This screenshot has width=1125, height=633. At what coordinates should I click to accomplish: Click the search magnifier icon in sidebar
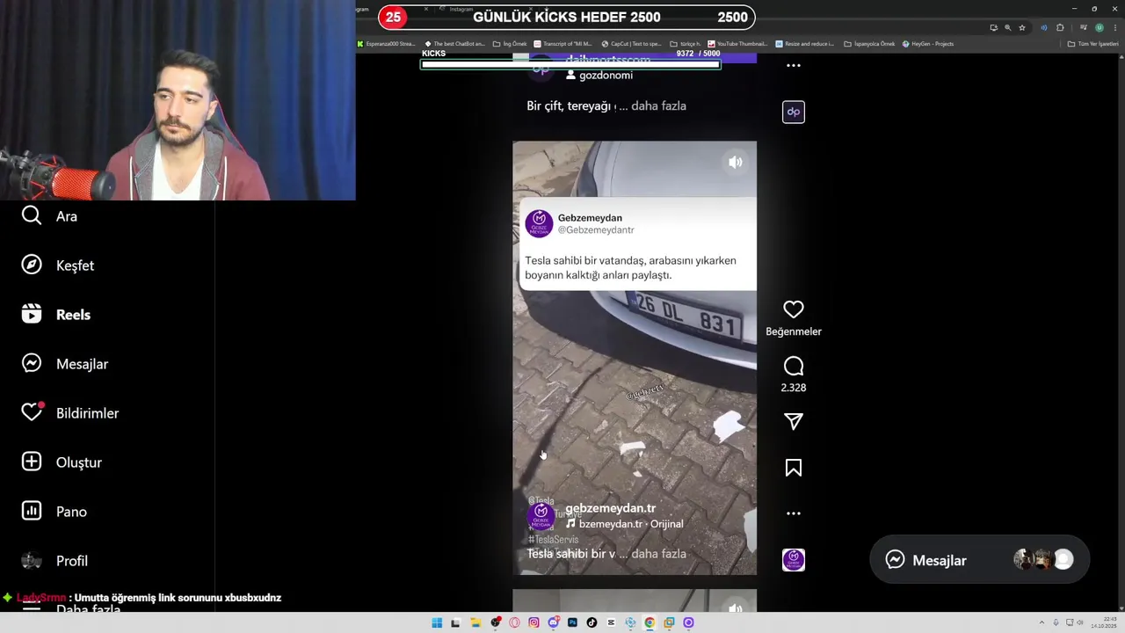[x=32, y=216]
